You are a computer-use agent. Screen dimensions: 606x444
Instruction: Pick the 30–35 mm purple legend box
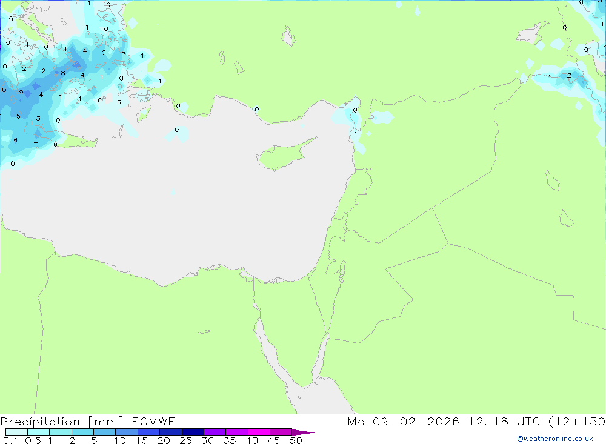pyautogui.click(x=215, y=432)
